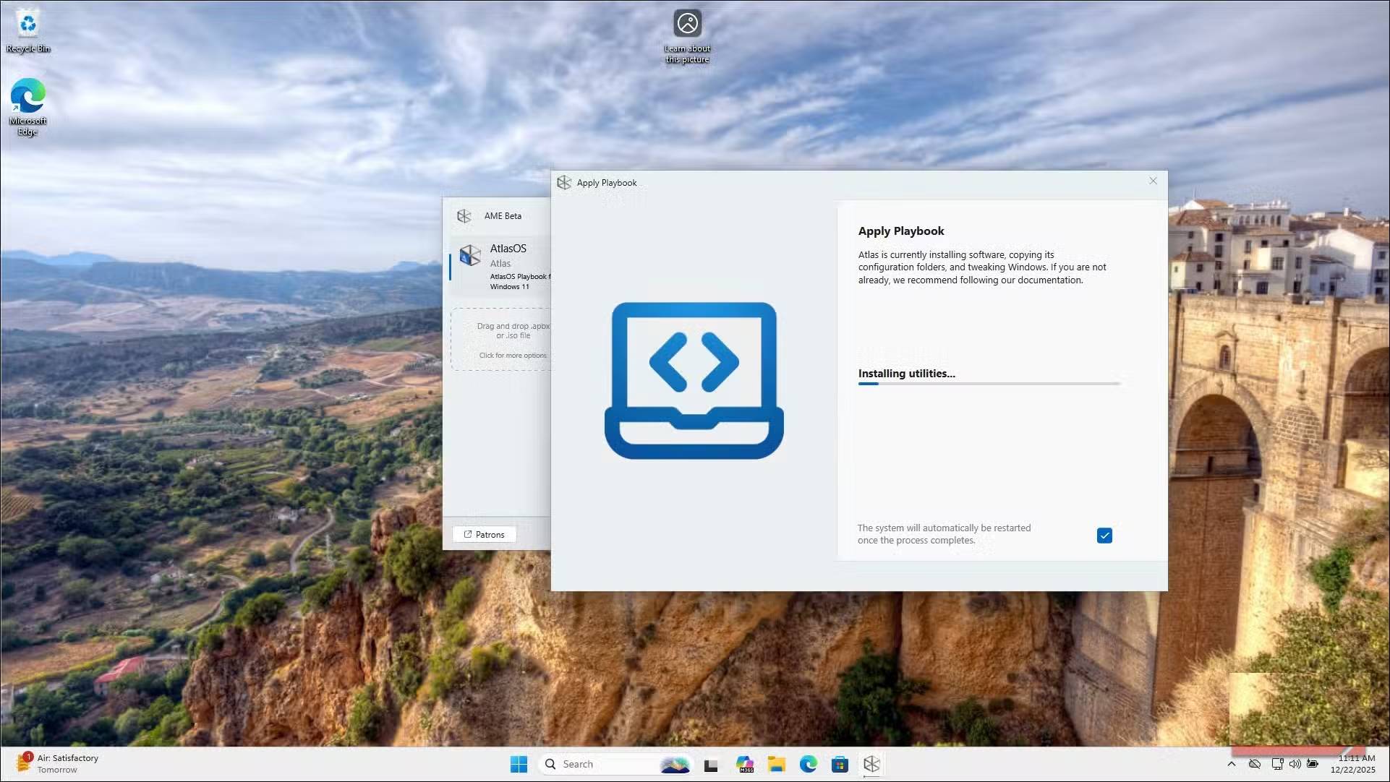Viewport: 1390px width, 782px height.
Task: Click the Installing utilities progress bar
Action: [x=988, y=384]
